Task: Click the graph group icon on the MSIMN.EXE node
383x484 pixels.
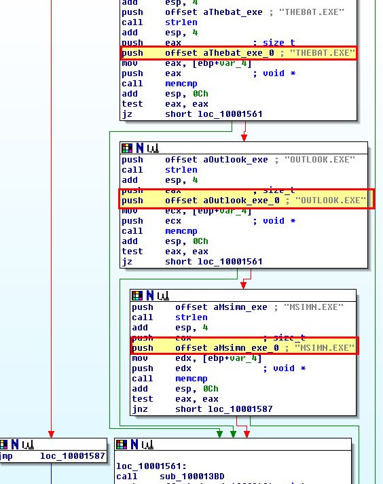Action: [163, 296]
